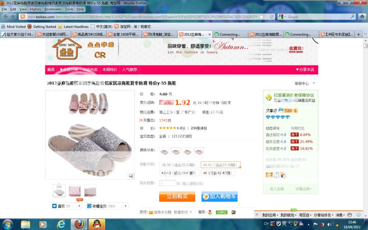Click the Firefox back arrow button

click(x=6, y=17)
